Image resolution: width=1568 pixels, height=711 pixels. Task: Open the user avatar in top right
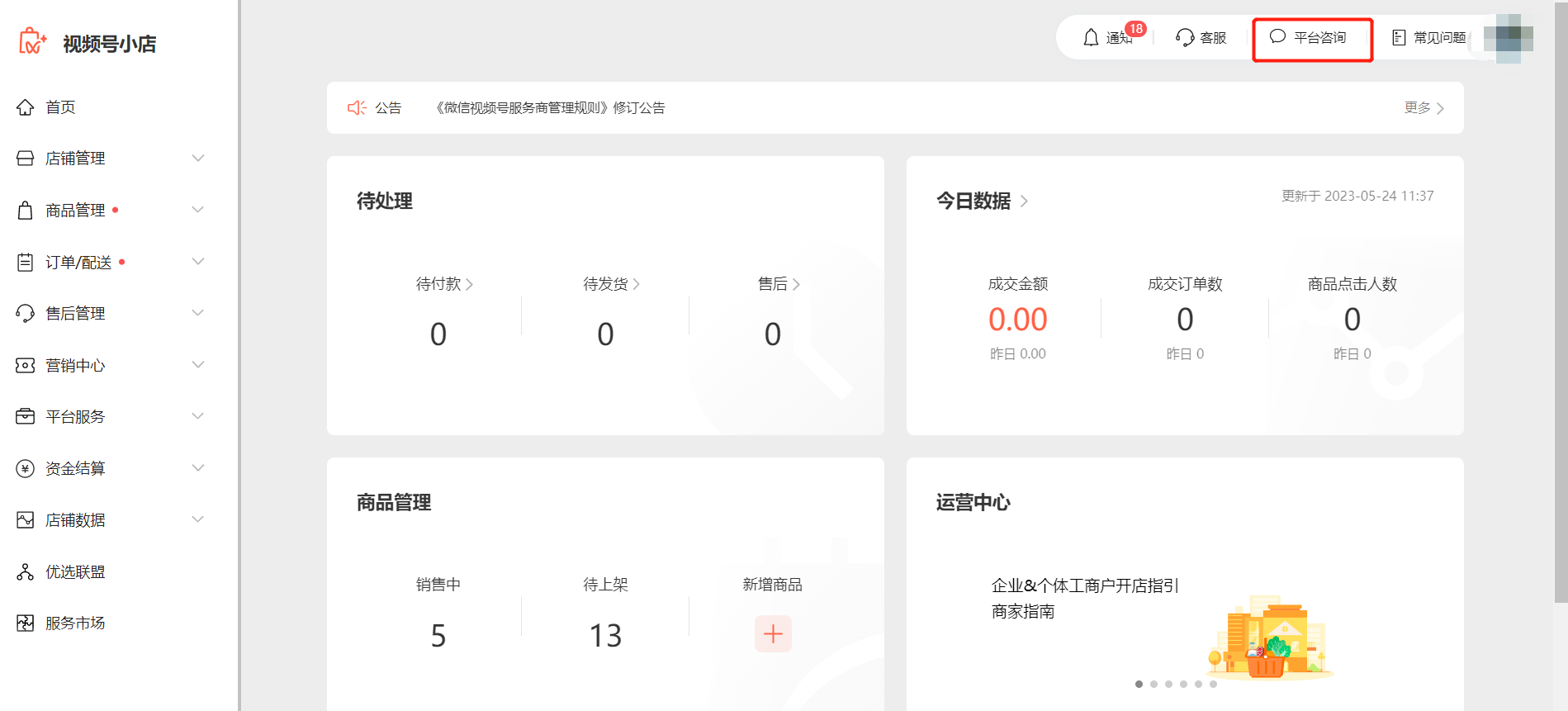click(x=1508, y=38)
